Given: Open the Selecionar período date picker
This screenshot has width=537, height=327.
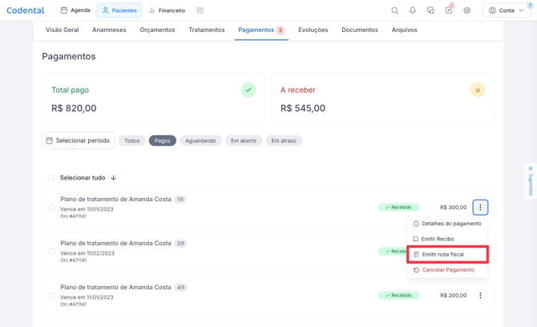Looking at the screenshot, I should tap(79, 140).
